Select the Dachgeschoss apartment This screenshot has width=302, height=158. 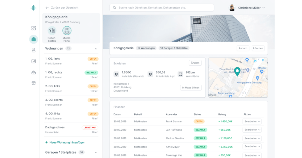pyautogui.click(x=71, y=130)
